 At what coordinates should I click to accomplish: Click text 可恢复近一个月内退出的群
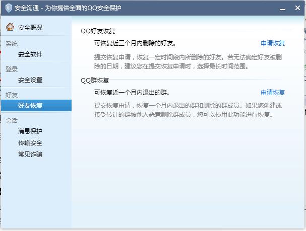tap(132, 92)
